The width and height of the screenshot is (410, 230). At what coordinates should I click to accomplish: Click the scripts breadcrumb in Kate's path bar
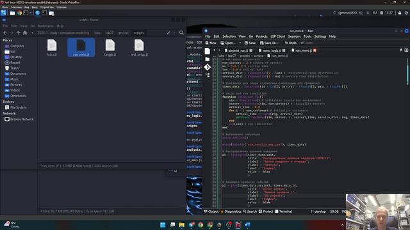pos(258,56)
